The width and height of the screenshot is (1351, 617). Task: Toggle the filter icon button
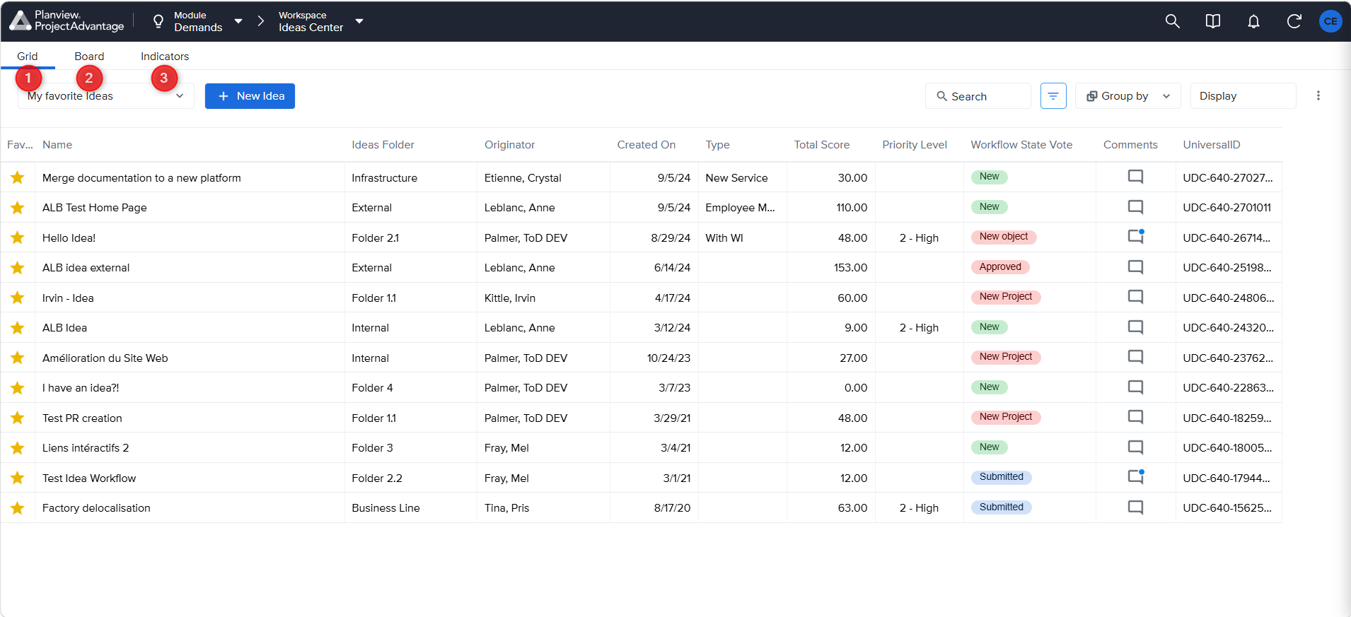(1053, 96)
